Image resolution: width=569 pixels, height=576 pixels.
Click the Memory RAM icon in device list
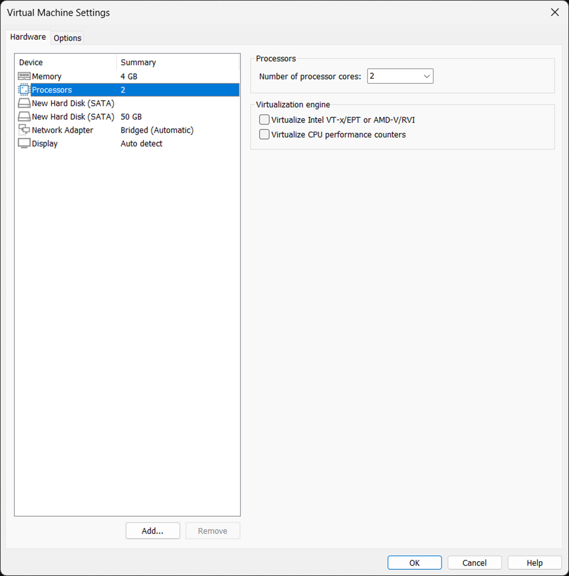tap(24, 76)
